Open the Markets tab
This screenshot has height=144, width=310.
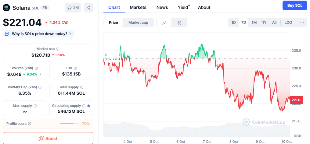(x=138, y=7)
